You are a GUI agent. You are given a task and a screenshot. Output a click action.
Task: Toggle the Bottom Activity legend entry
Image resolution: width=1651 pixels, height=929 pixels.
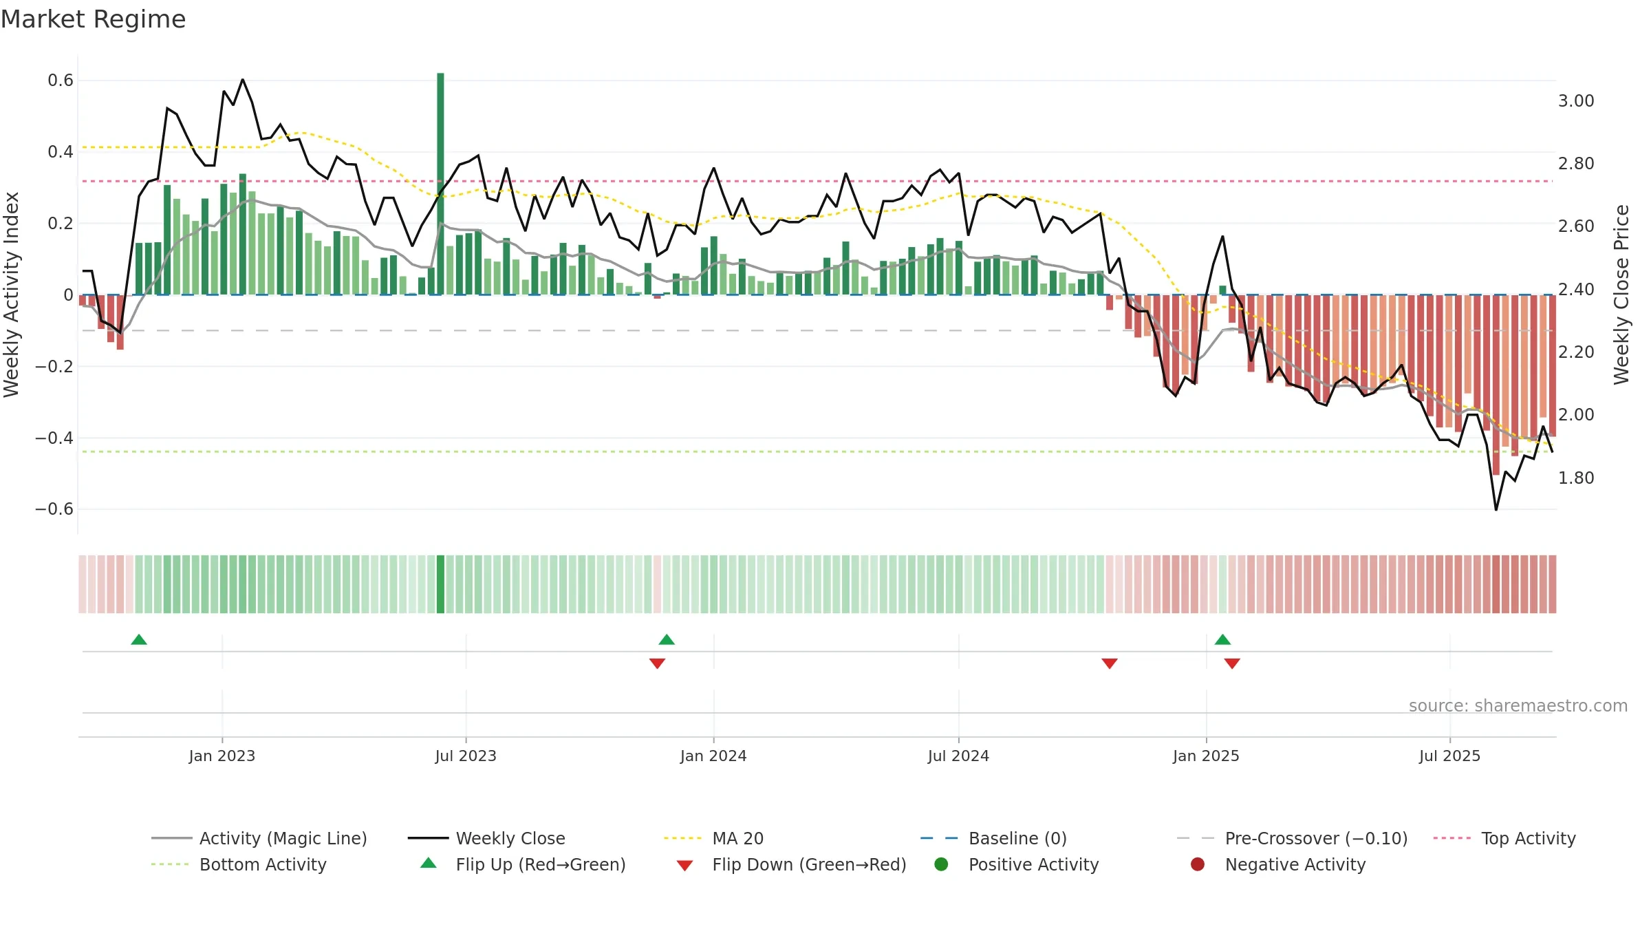click(x=239, y=864)
